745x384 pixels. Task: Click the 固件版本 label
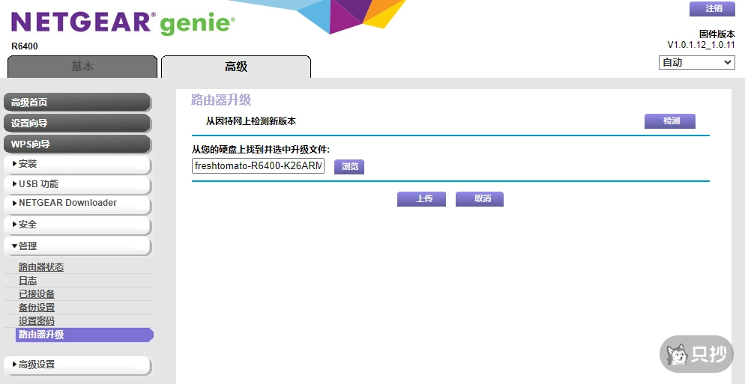coord(717,34)
